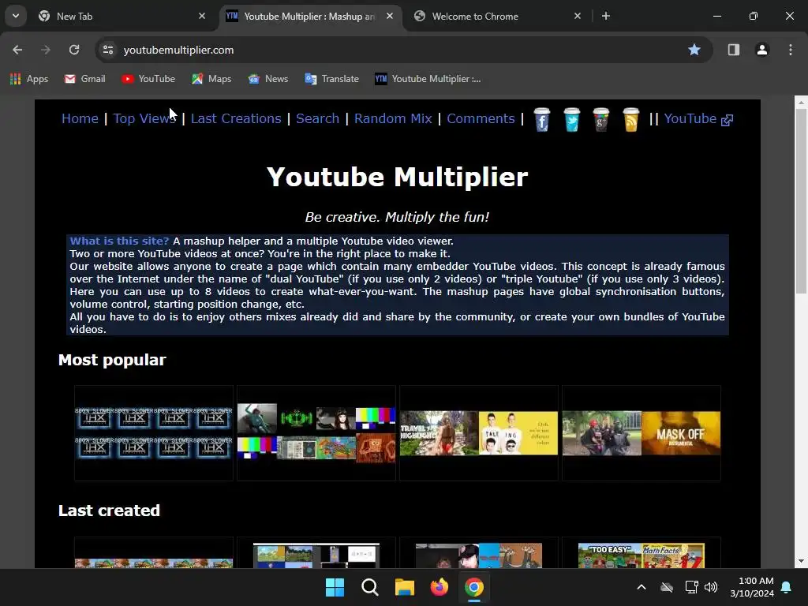Open the YouTube bookmark

click(x=148, y=79)
